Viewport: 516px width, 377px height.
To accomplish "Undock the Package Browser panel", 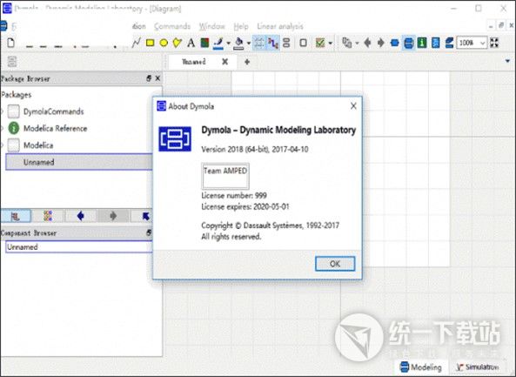I will 149,78.
